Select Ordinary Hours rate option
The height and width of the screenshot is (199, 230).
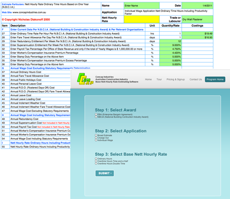96,159
